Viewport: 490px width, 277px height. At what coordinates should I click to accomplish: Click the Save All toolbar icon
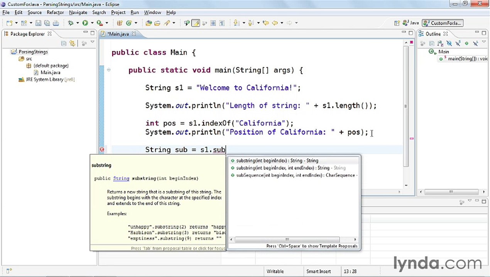click(x=47, y=23)
